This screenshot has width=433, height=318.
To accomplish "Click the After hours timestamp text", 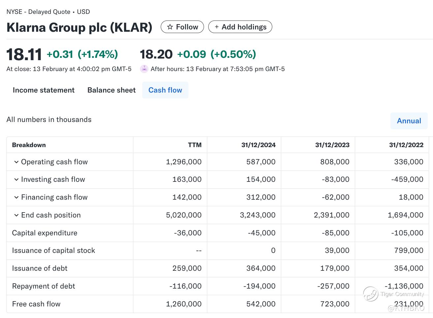I will tap(218, 69).
